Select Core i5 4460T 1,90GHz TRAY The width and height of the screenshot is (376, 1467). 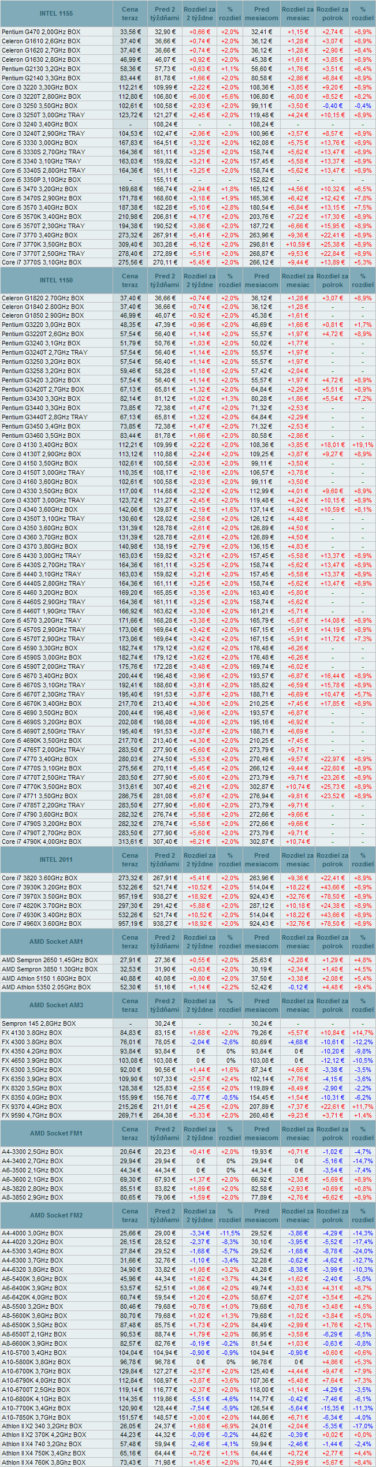pyautogui.click(x=43, y=611)
